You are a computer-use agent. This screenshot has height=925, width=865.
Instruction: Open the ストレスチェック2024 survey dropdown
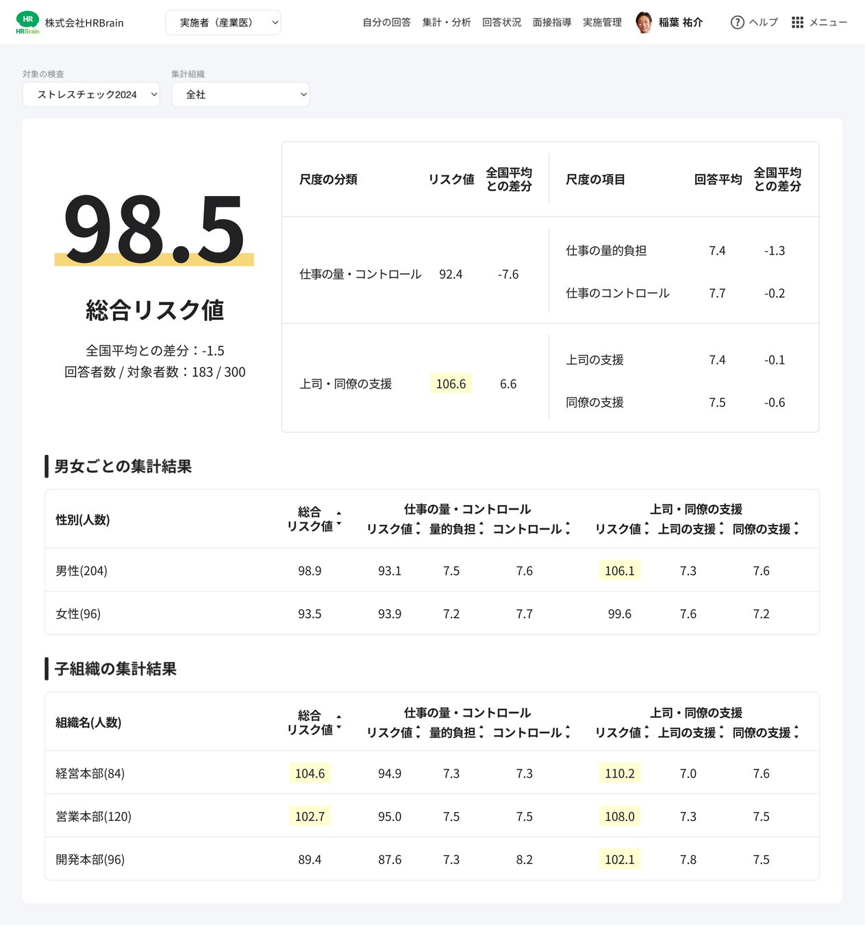(91, 95)
